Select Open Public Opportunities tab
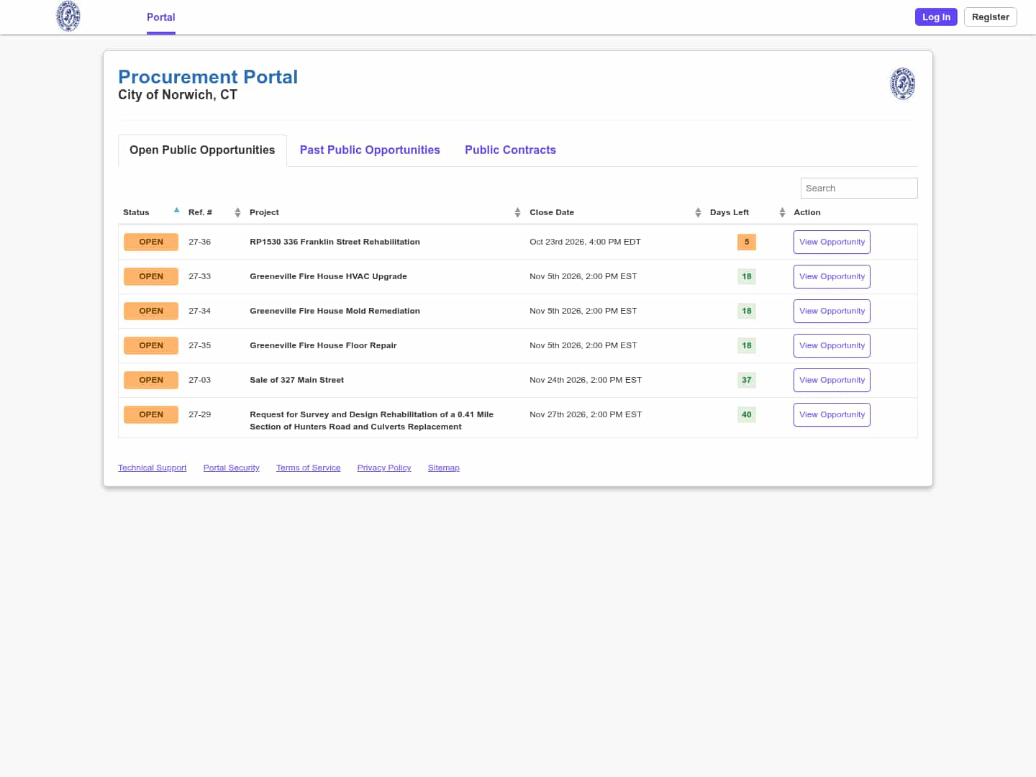The width and height of the screenshot is (1036, 777). (202, 150)
